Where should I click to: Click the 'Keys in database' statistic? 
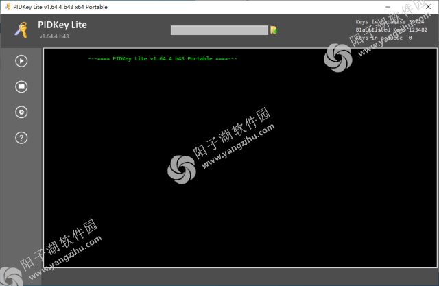390,22
